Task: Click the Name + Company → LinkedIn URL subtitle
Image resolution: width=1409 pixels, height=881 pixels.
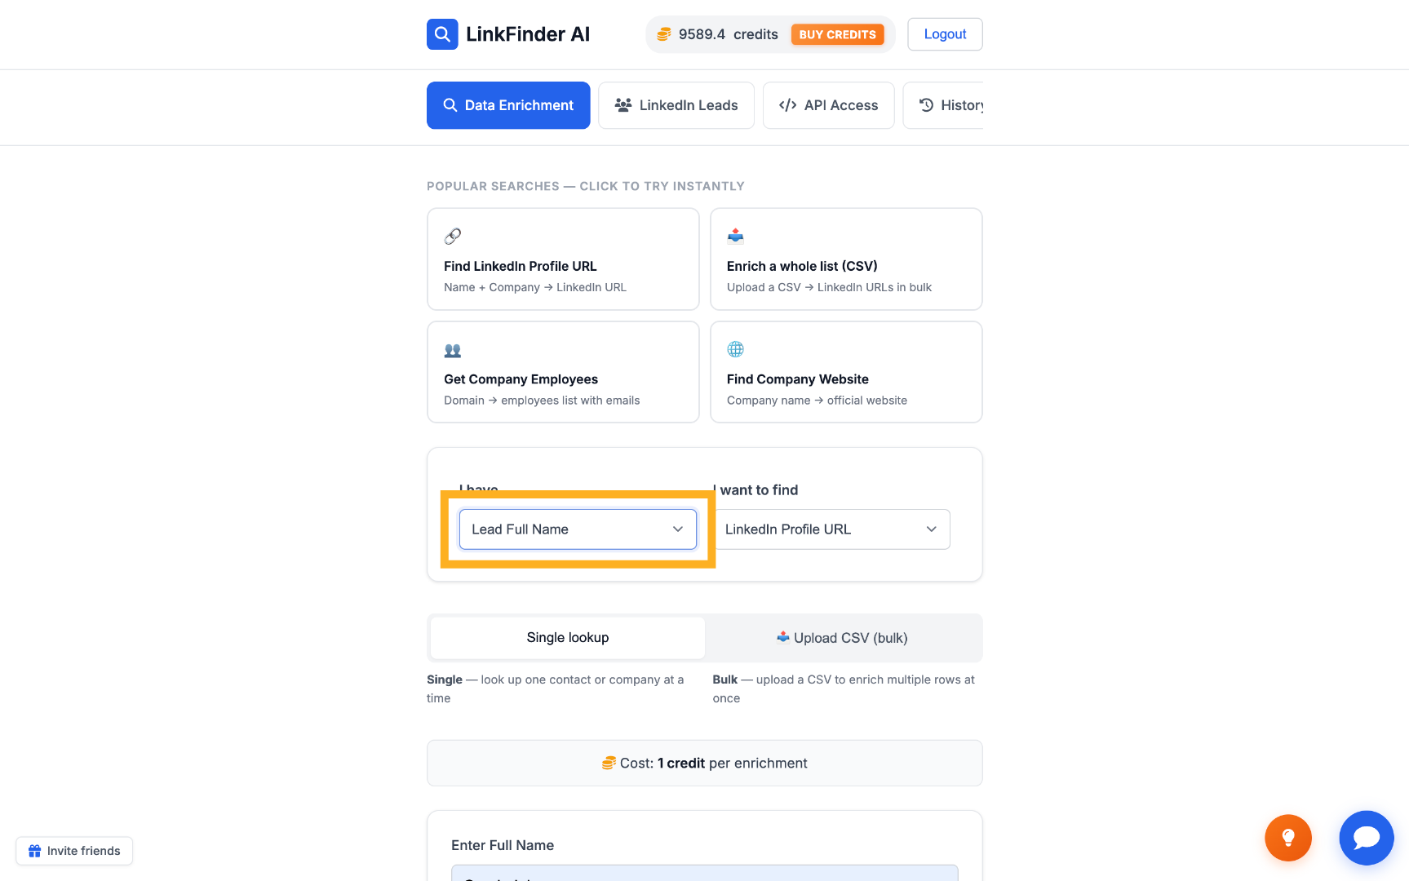Action: tap(535, 287)
